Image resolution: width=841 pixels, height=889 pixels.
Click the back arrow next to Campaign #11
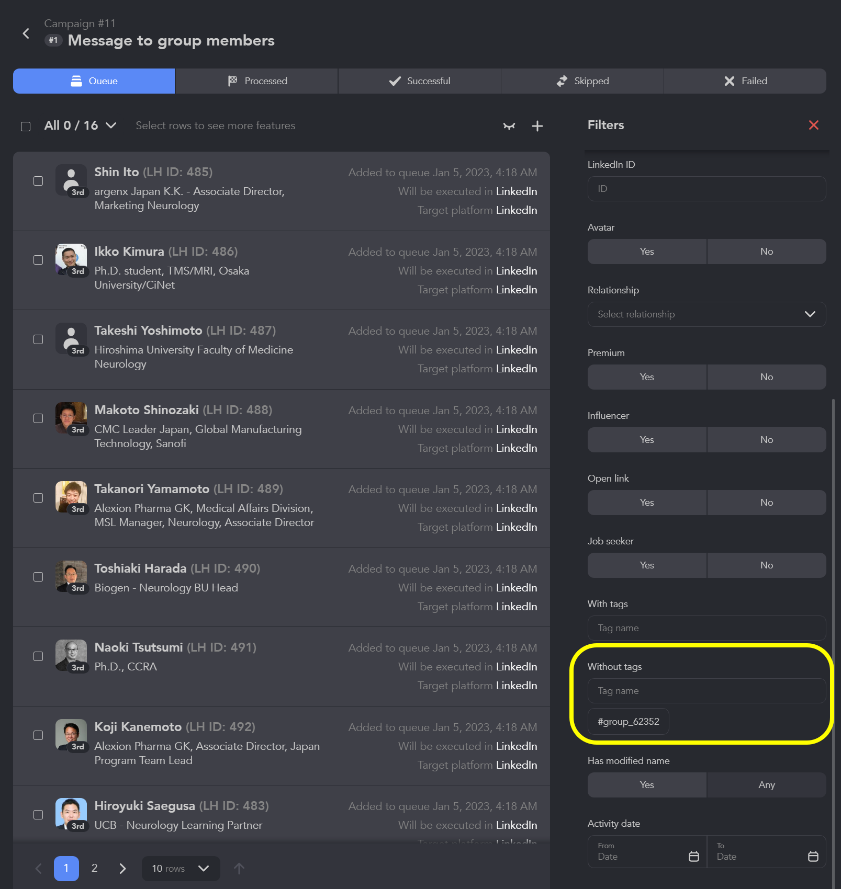point(26,33)
